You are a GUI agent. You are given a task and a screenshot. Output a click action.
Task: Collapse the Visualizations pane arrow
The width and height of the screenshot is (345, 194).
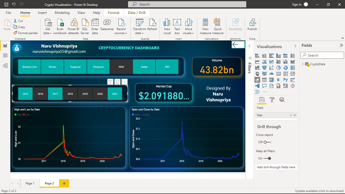pyautogui.click(x=295, y=46)
